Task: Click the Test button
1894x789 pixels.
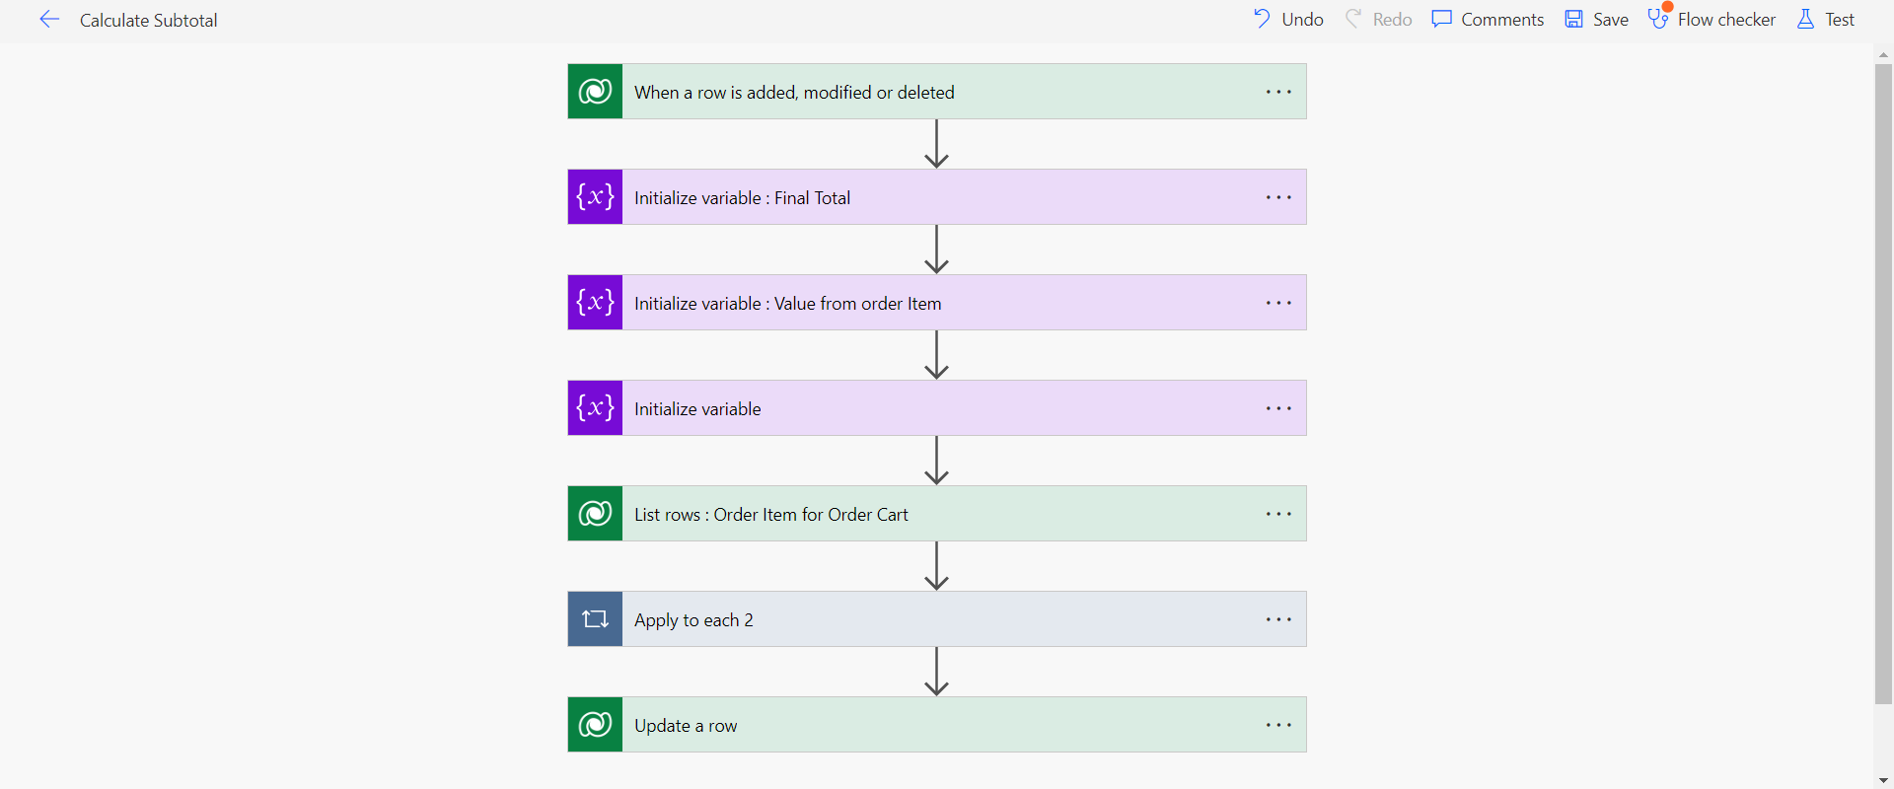Action: coord(1826,20)
